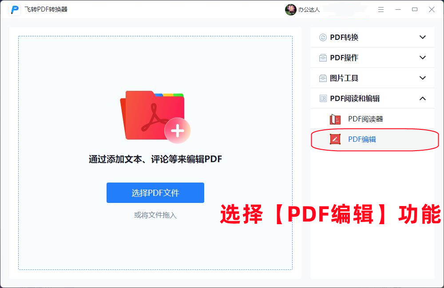Open the hamburger menu in title bar

381,10
